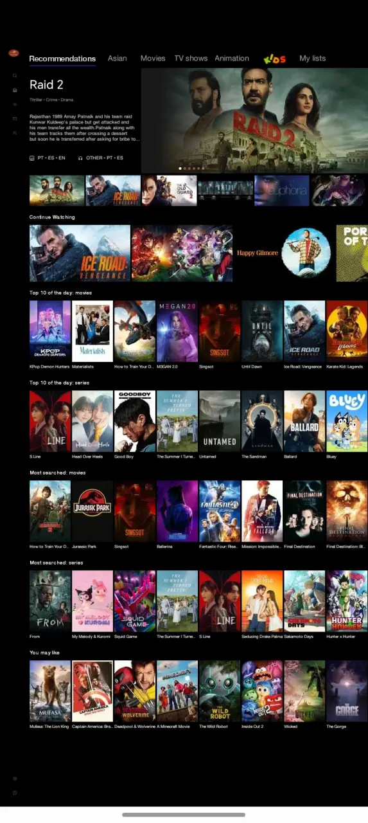Open the search icon in the sidebar
The width and height of the screenshot is (368, 823).
(x=14, y=75)
